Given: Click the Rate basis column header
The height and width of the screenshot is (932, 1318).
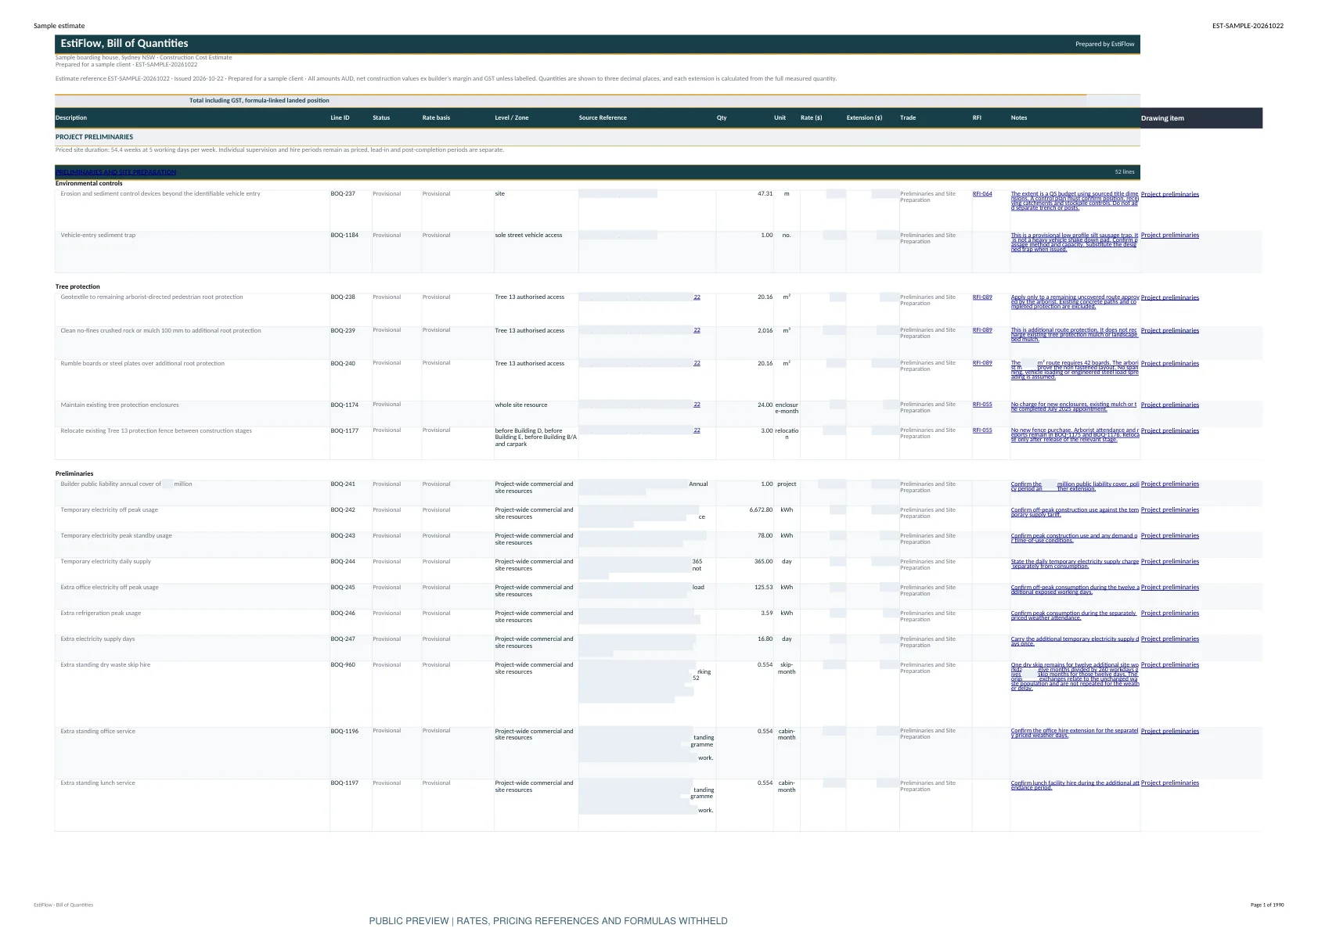Looking at the screenshot, I should [436, 118].
